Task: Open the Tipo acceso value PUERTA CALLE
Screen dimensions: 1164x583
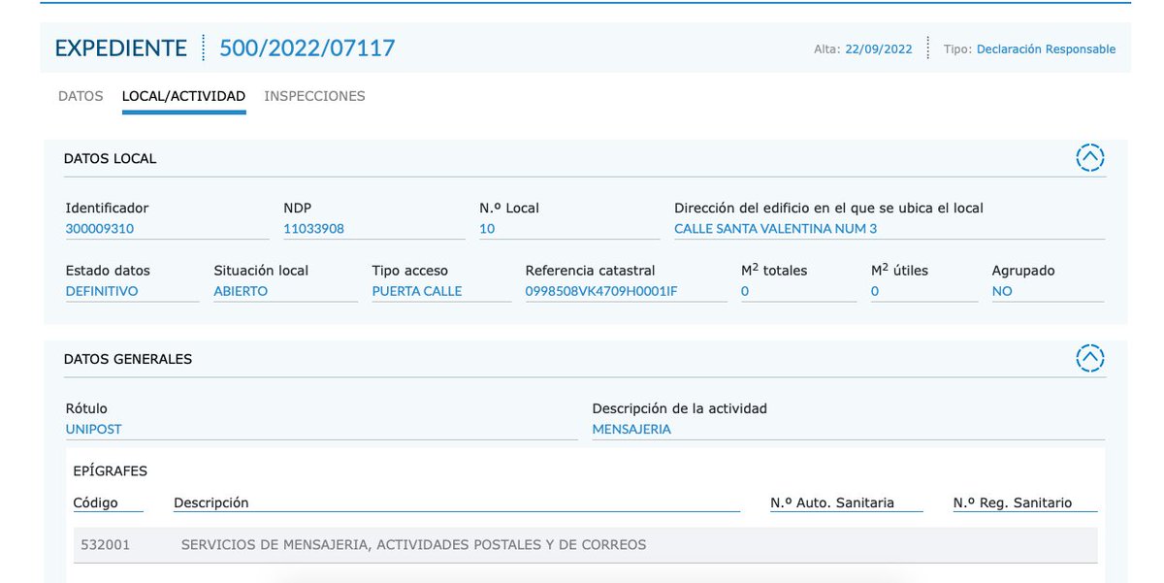Action: point(416,291)
